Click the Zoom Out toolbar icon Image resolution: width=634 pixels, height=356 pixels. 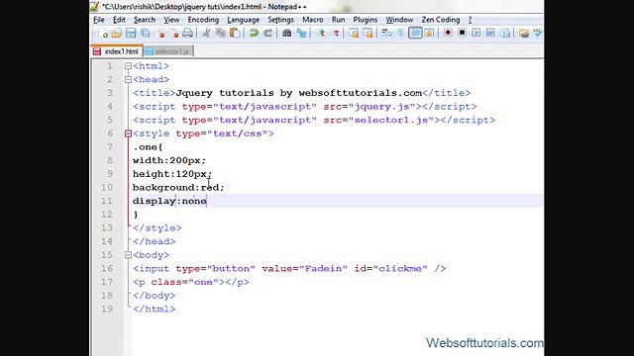point(336,33)
